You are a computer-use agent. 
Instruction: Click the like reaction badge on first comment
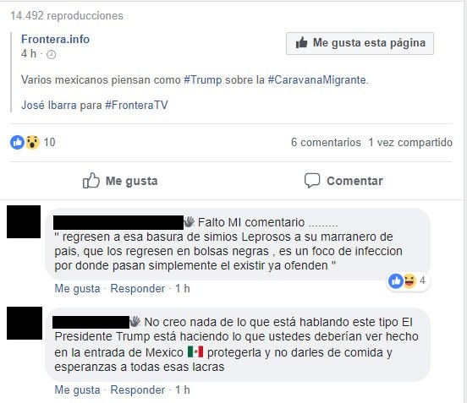point(396,281)
